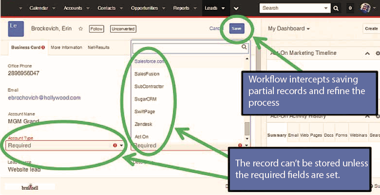Click the Account Type error icon
380x195 pixels.
[115, 146]
